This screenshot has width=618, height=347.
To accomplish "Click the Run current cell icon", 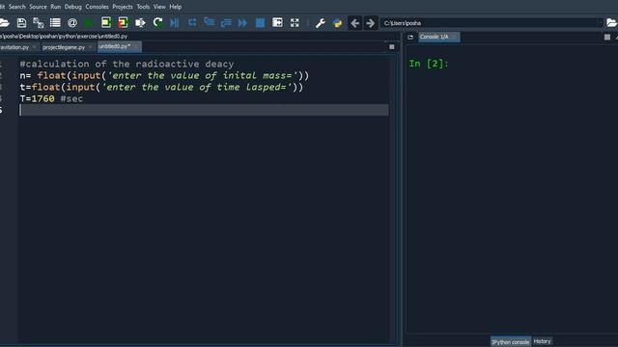I will tap(106, 23).
